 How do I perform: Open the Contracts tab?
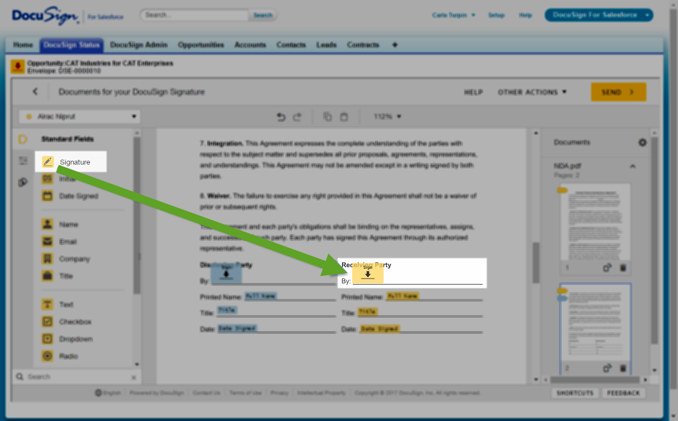coord(363,45)
